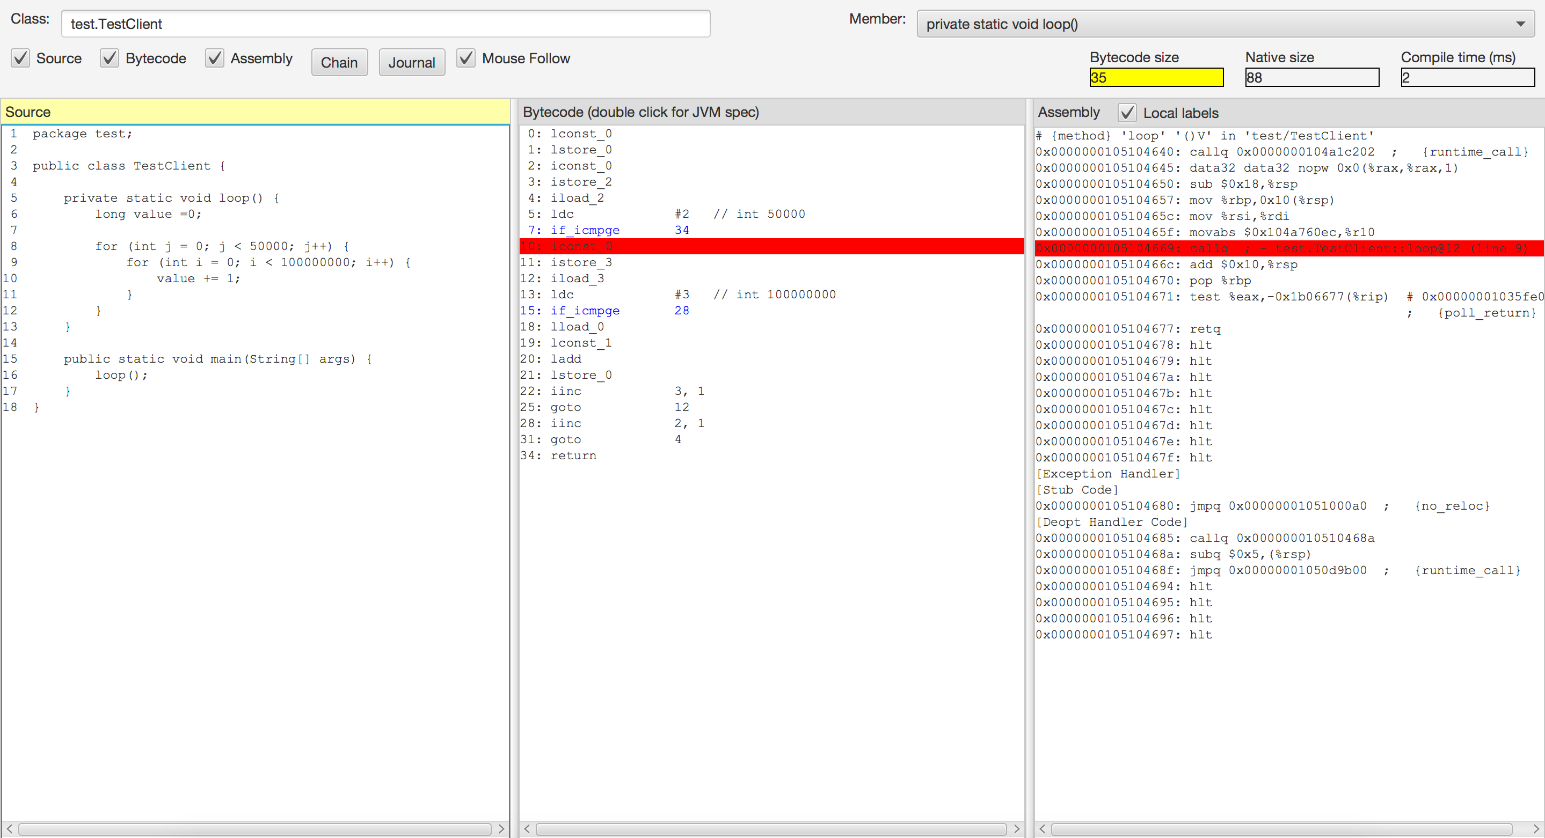
Task: Click the Compile time value field
Action: (1468, 77)
